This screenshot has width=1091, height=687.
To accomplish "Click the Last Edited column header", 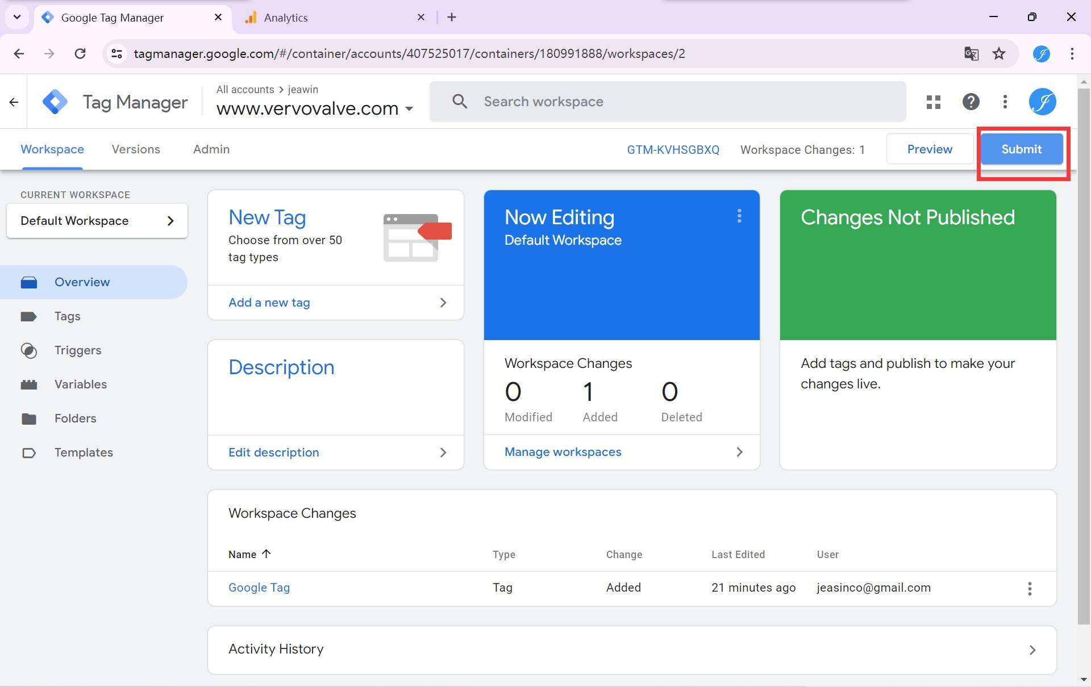I will coord(738,555).
